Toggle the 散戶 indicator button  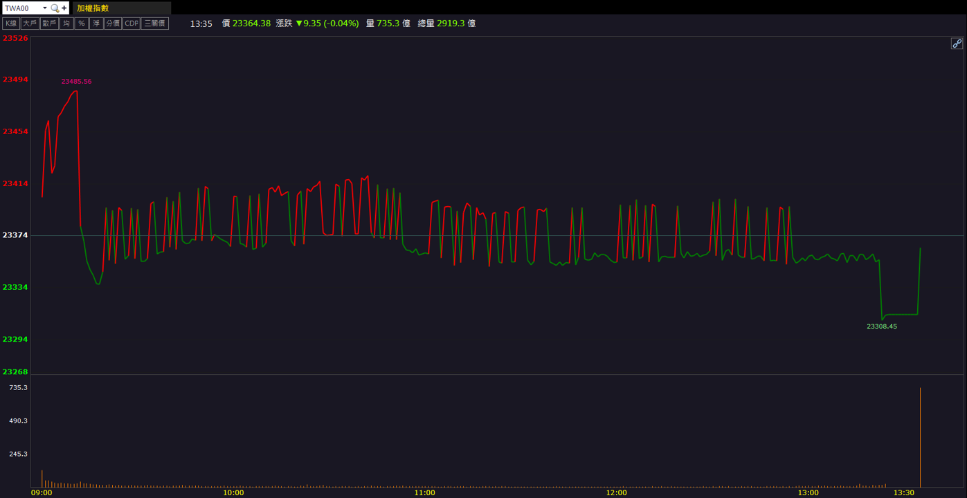tap(48, 24)
